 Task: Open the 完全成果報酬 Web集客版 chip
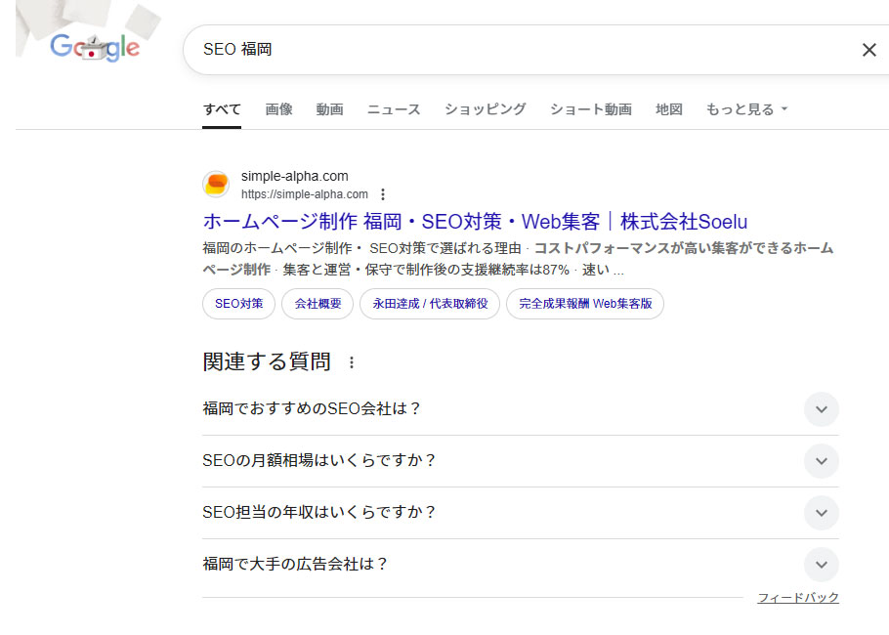585,304
